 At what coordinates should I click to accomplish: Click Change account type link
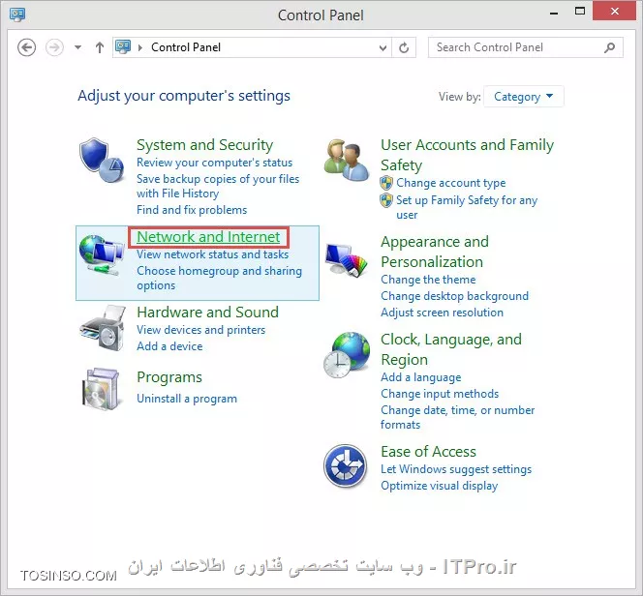coord(450,183)
